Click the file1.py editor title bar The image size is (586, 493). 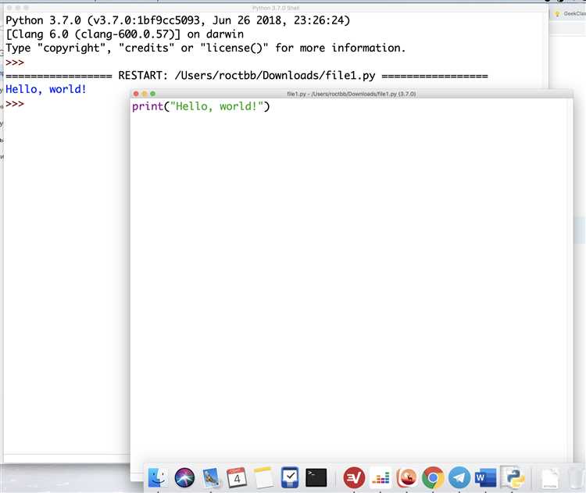click(352, 94)
